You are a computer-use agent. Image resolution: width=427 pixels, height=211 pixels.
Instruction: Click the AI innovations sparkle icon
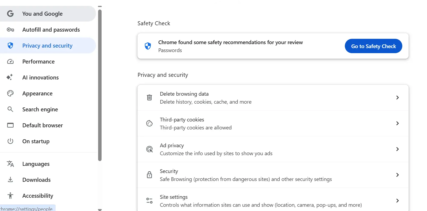click(x=10, y=77)
